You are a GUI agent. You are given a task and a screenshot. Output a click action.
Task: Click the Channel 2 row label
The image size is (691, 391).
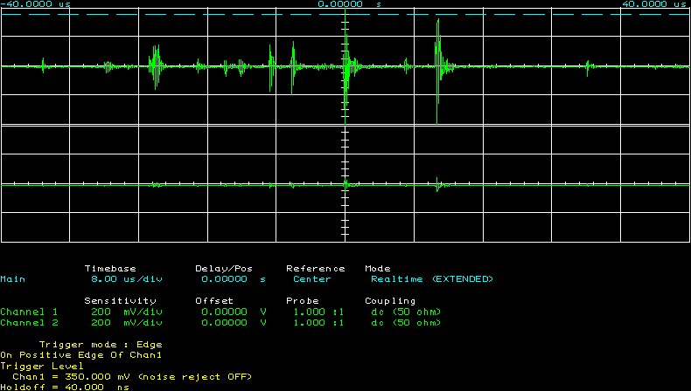tap(29, 322)
